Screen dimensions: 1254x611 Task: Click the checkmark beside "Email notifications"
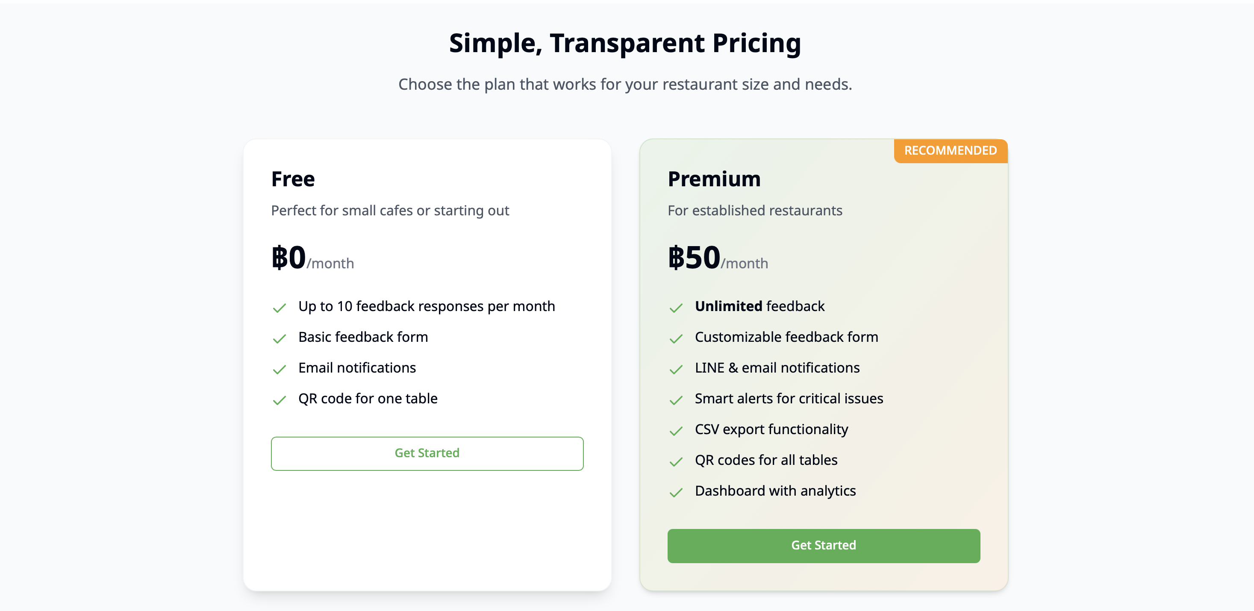click(280, 370)
